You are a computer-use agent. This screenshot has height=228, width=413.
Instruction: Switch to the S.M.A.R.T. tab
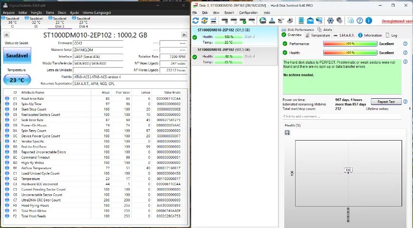click(344, 35)
